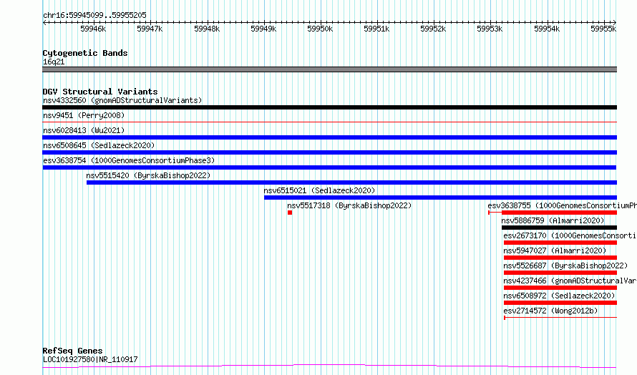Click the LOC101927580|NR_110917 gene label
This screenshot has height=375, width=637.
[x=90, y=359]
